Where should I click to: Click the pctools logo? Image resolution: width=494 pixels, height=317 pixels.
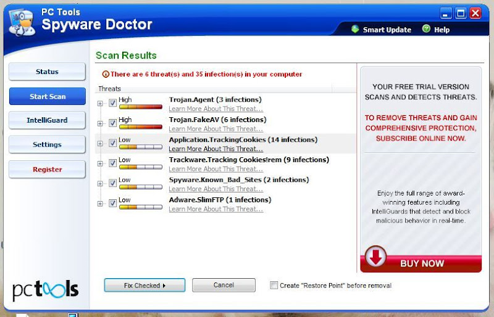point(45,290)
